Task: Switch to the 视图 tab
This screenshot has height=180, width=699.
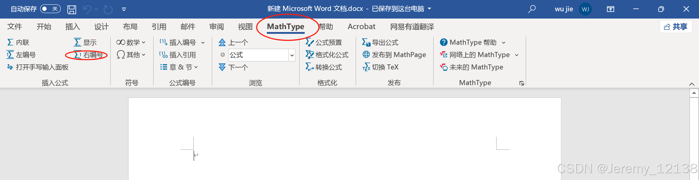Action: point(245,27)
